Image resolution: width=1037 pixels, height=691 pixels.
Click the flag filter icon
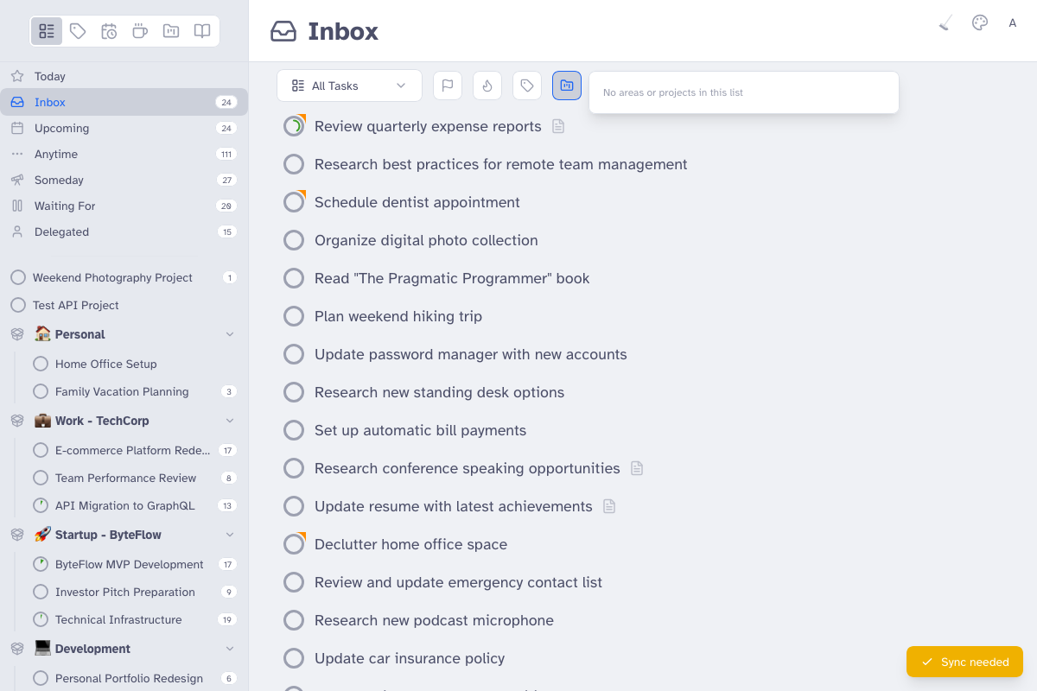click(447, 86)
